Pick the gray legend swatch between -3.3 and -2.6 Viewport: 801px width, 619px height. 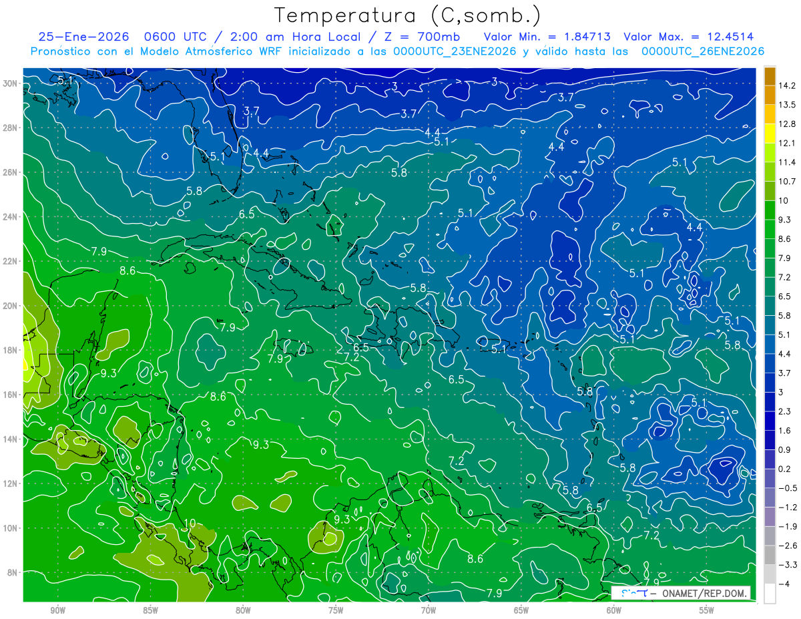pyautogui.click(x=770, y=555)
